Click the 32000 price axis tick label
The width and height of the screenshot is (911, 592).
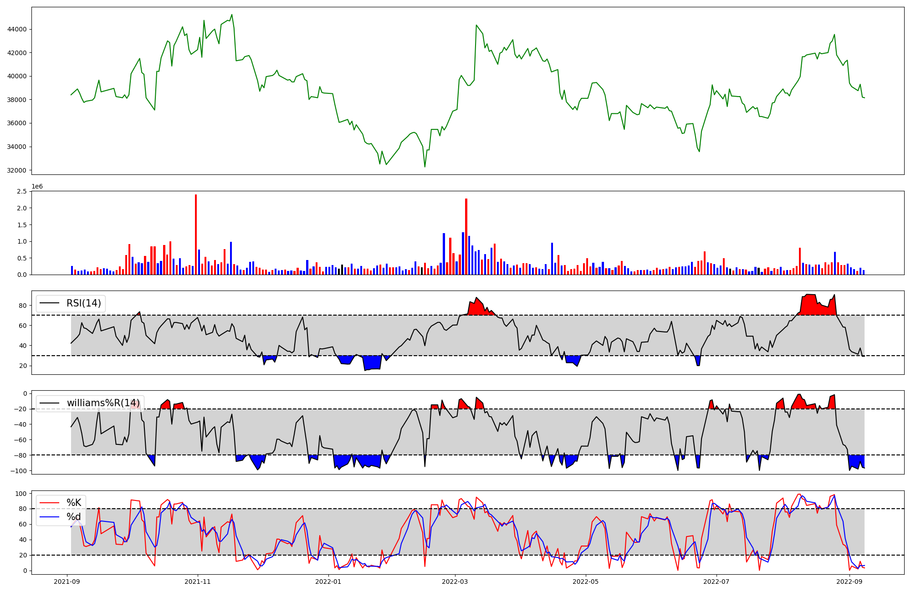point(17,170)
